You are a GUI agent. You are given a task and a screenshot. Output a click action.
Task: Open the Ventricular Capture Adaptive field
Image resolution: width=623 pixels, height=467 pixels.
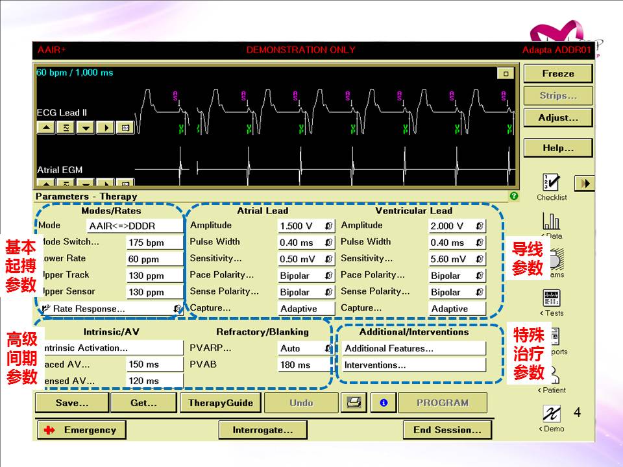[458, 309]
